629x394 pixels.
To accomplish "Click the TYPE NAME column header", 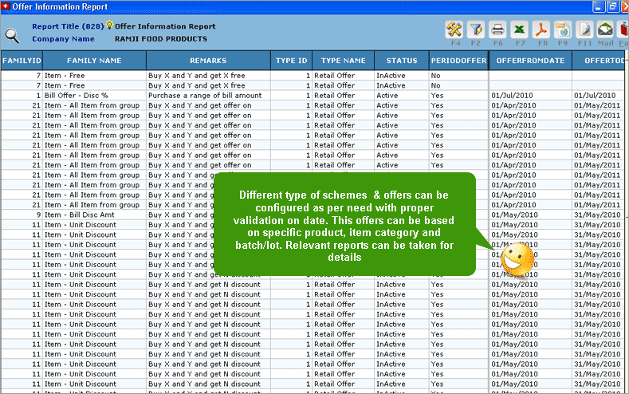I will 343,61.
